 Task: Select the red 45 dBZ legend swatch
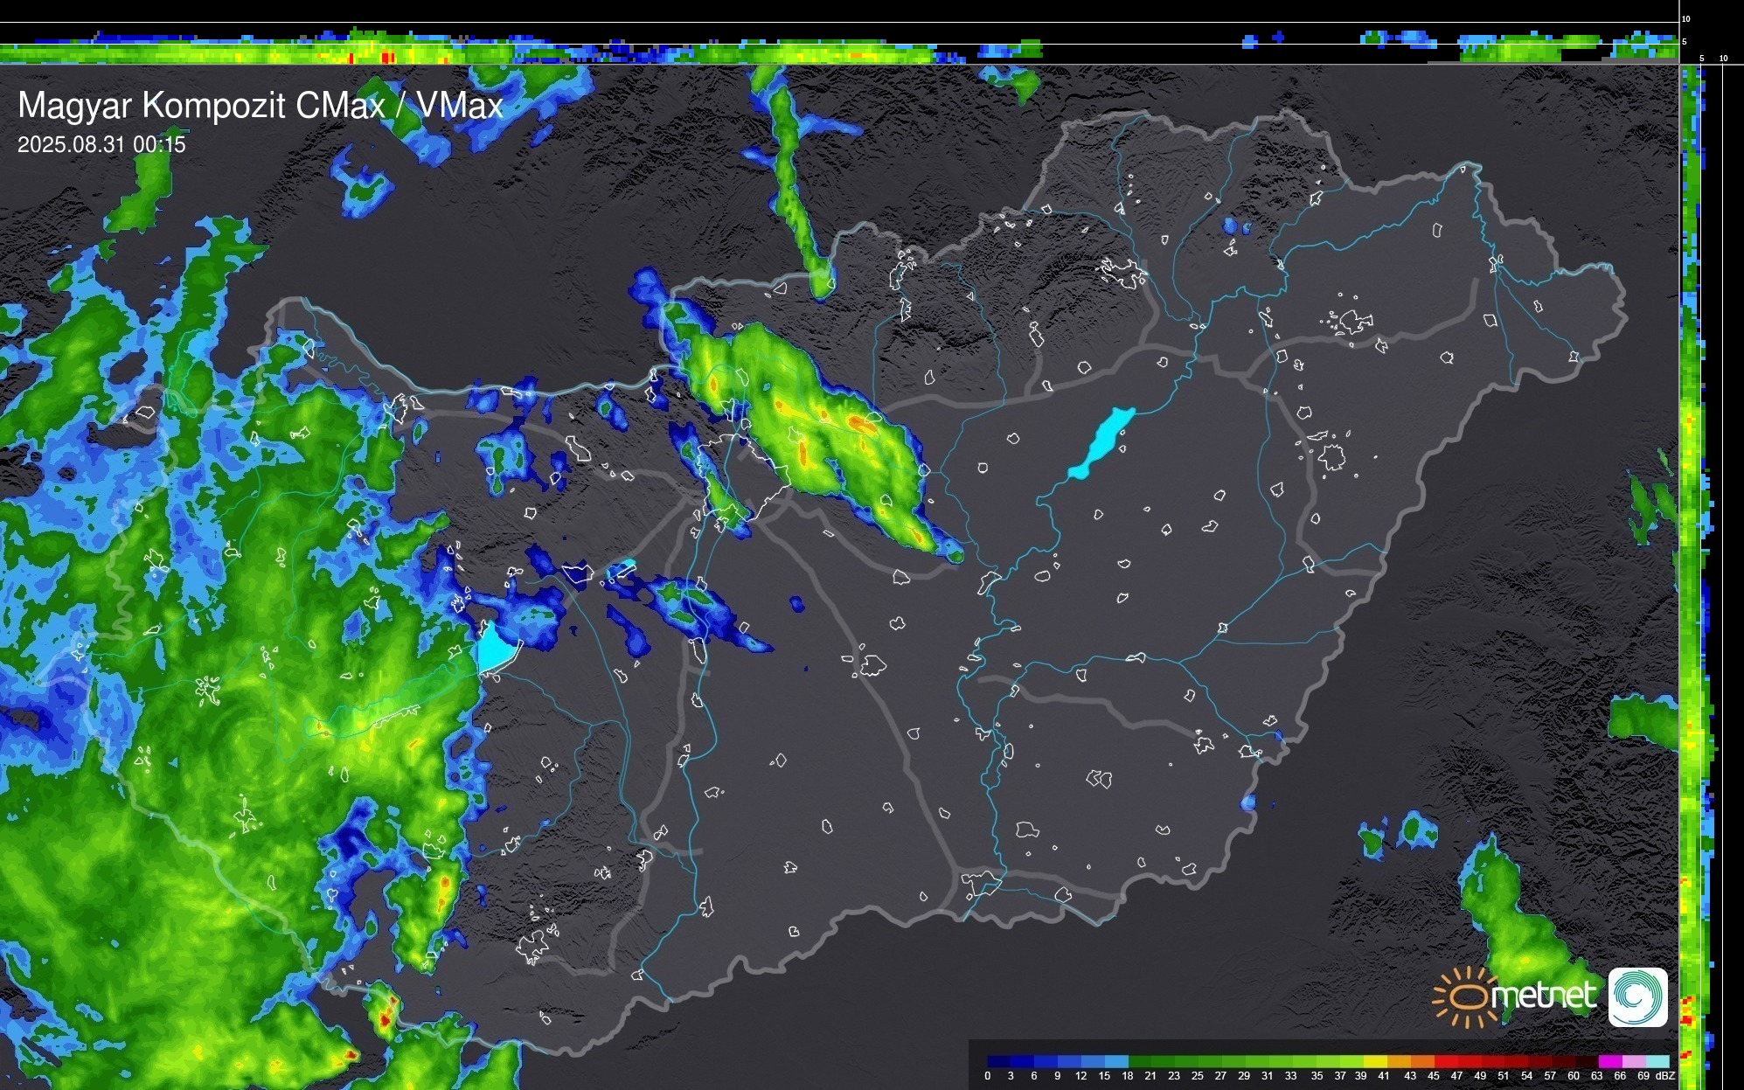click(1446, 1061)
